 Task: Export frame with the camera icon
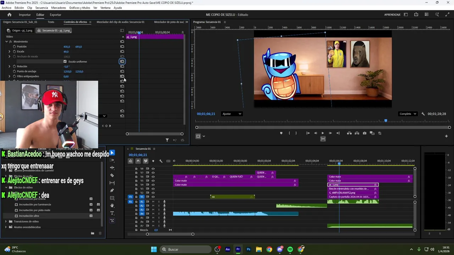point(365,133)
